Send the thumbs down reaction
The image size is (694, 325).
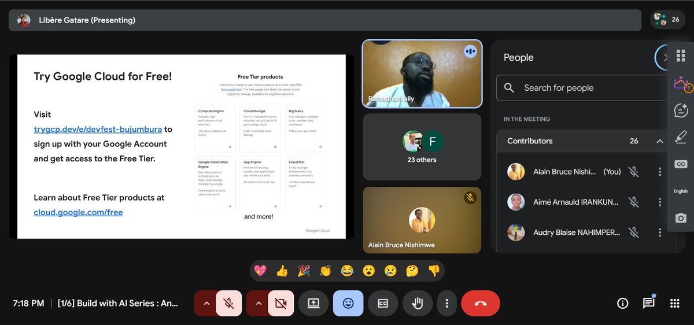point(434,270)
